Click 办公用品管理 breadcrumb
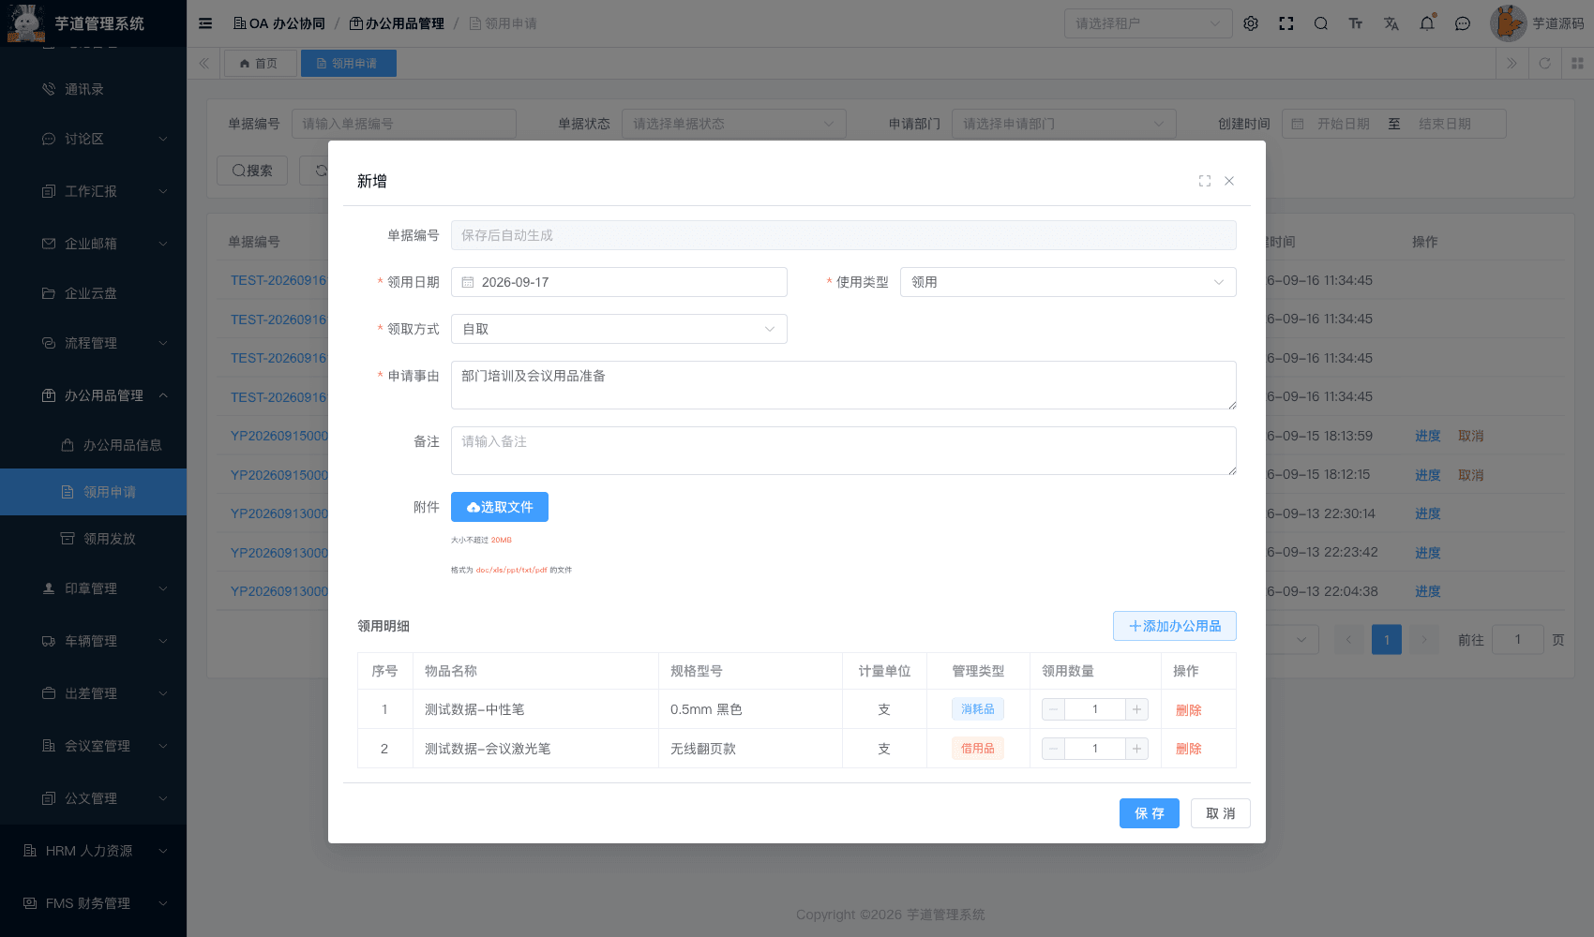The height and width of the screenshot is (937, 1594). 397,23
